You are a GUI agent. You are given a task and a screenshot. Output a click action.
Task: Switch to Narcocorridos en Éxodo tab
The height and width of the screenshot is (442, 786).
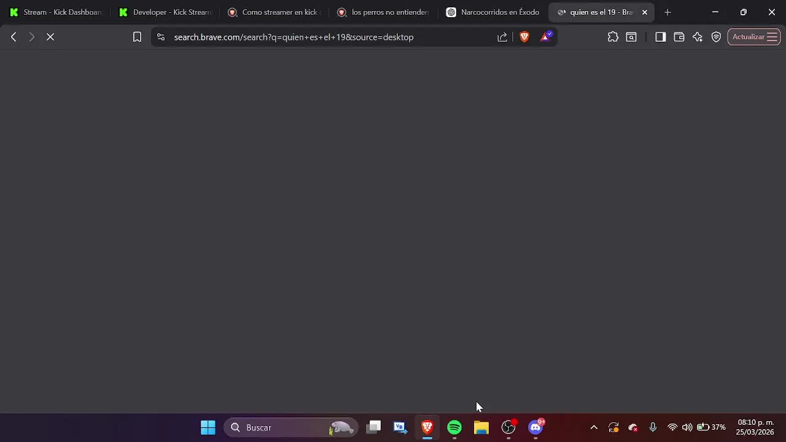pyautogui.click(x=494, y=12)
